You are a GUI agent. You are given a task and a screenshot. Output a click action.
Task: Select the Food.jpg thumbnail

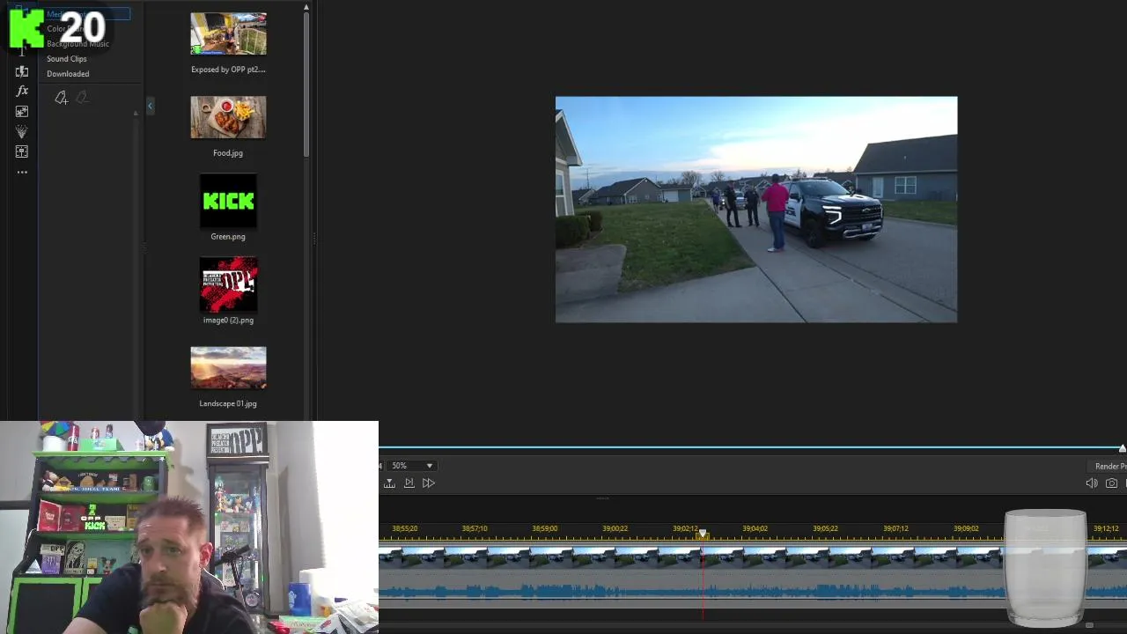click(x=228, y=117)
